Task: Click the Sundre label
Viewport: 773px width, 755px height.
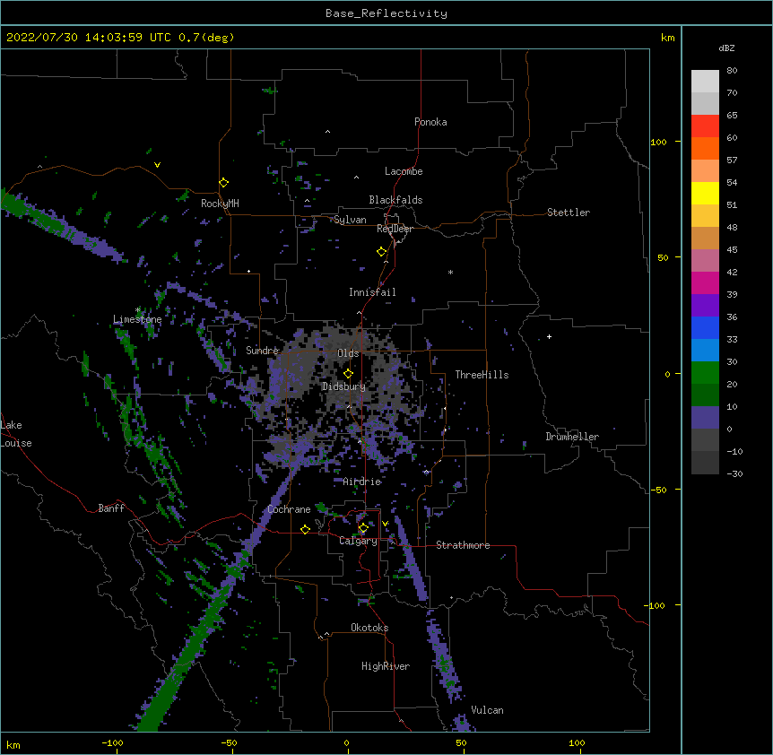Action: point(262,351)
